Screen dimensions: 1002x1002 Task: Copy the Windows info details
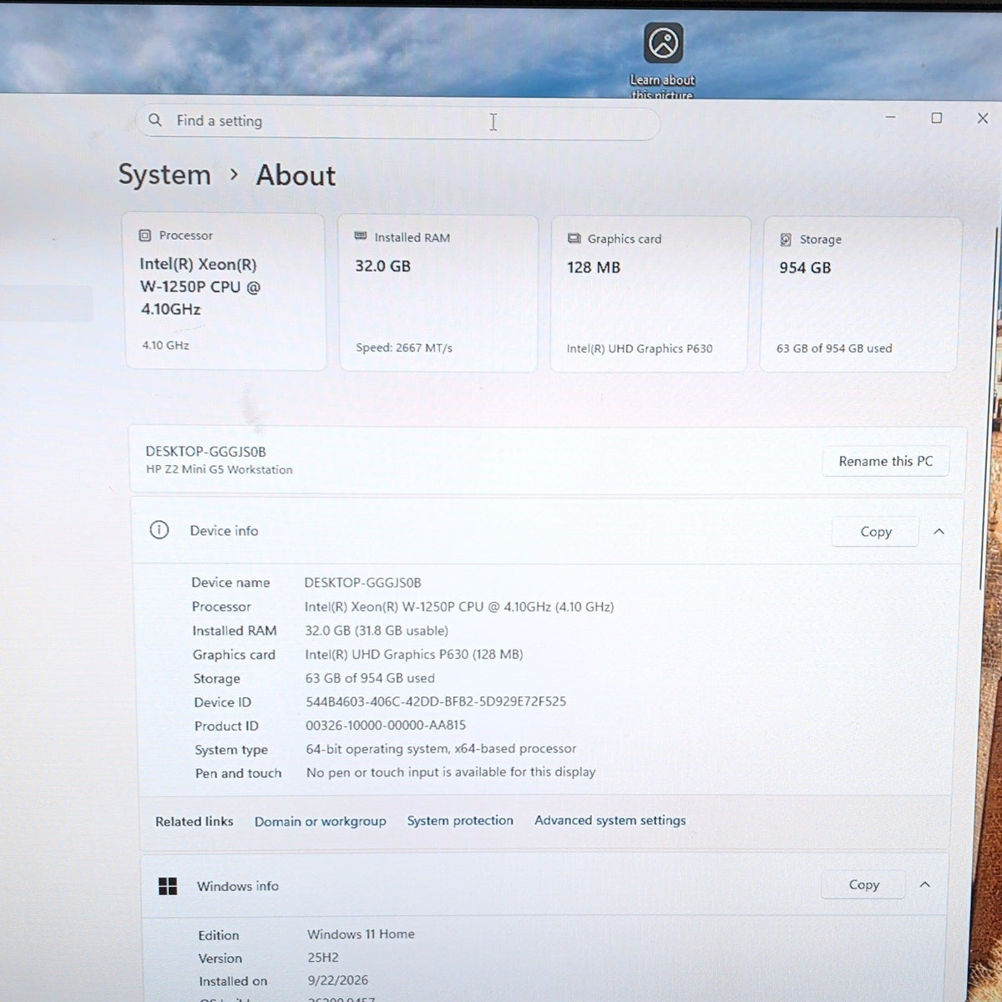tap(863, 885)
